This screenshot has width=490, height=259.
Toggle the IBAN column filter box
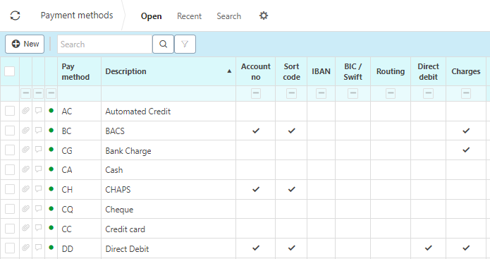[321, 93]
